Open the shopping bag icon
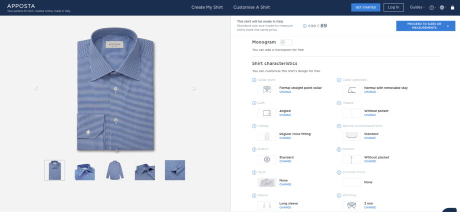Screen dimensions: 460x212 tap(453, 7)
